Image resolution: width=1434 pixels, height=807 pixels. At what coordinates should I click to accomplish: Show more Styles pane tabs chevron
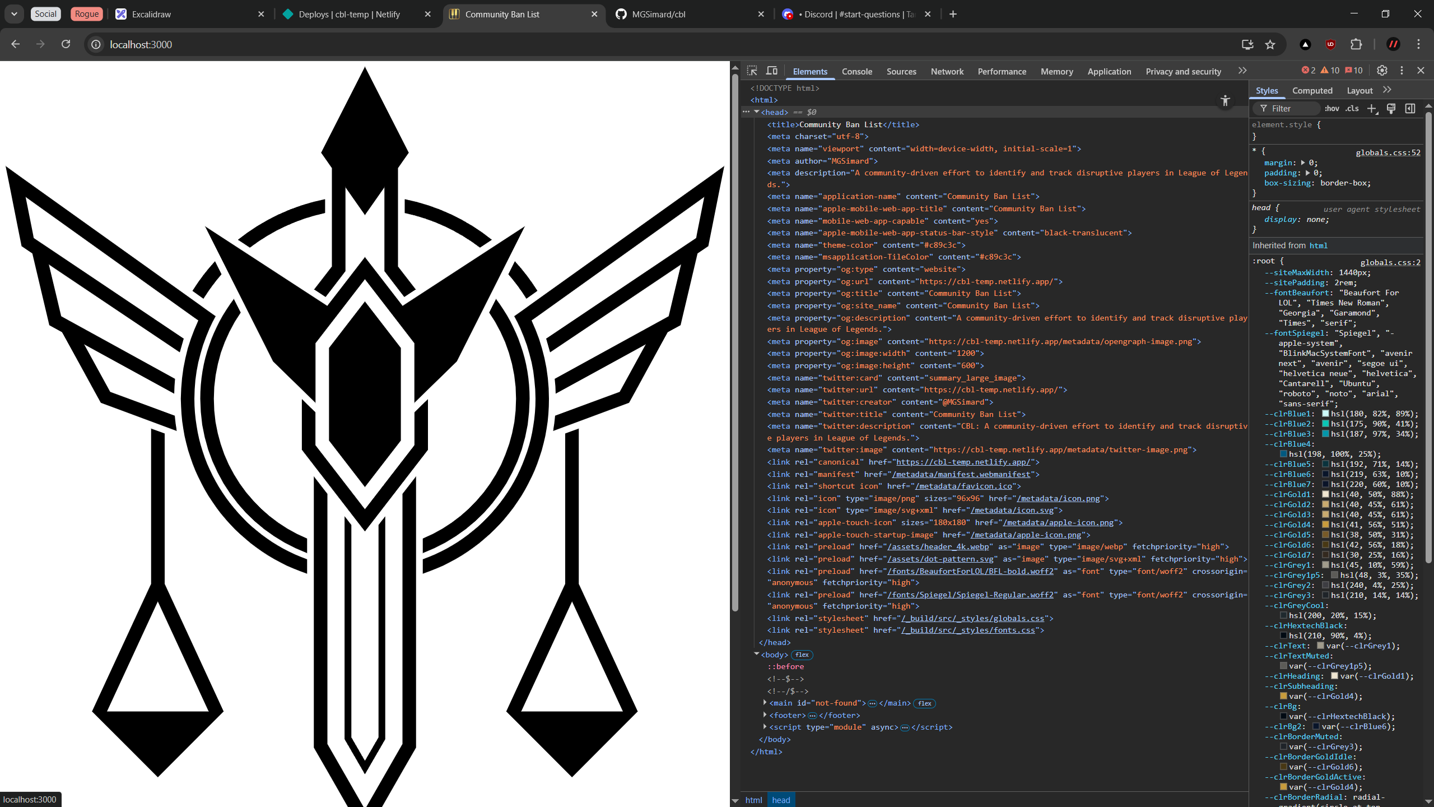pos(1387,90)
